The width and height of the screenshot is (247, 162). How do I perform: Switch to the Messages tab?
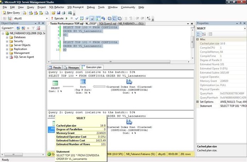coord(70,67)
